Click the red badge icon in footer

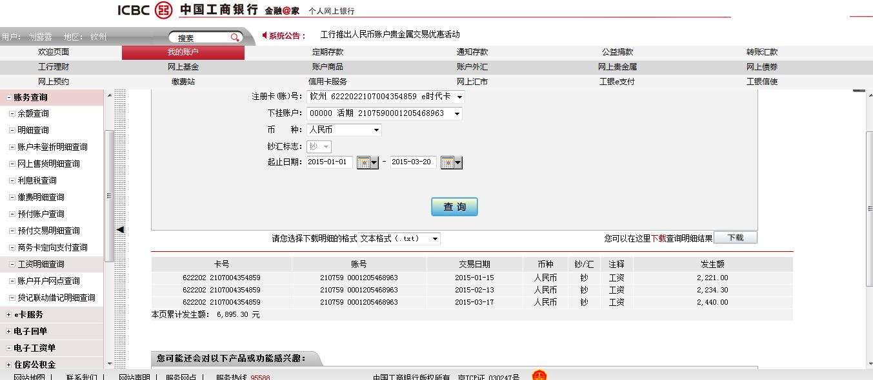tap(539, 375)
